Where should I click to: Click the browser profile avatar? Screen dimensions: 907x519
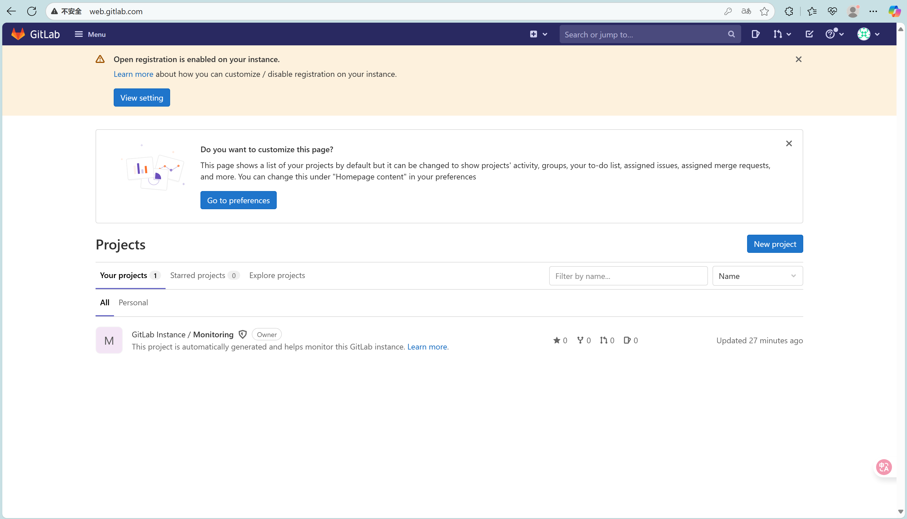[853, 11]
